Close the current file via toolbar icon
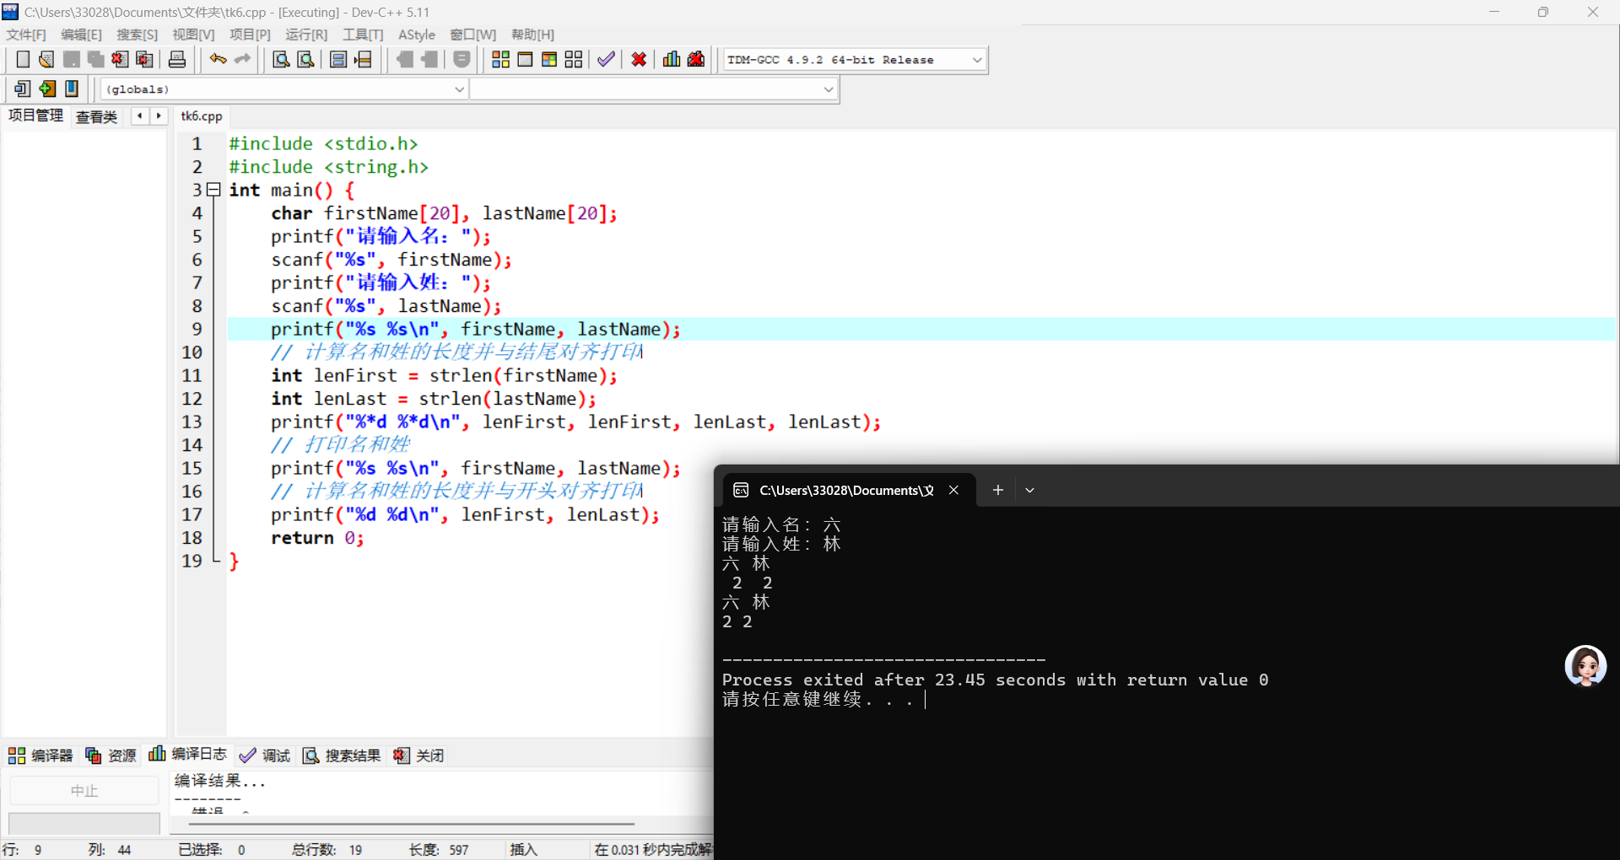 (x=121, y=59)
